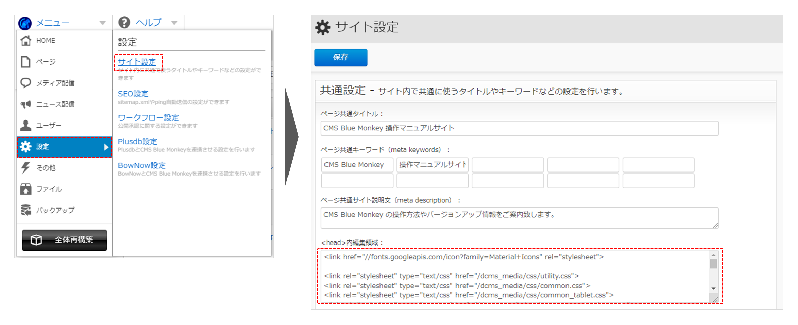Screen dimensions: 798x325
Task: Click the settings gear icon in menu
Action: (25, 146)
